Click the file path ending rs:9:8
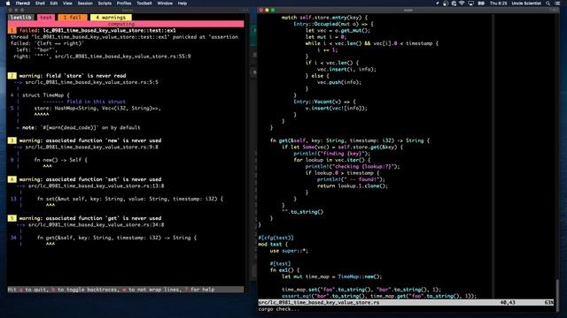Viewport: 567px width, 318px height. [91, 148]
